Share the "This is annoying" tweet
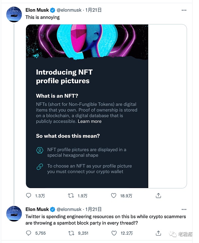 (159, 196)
